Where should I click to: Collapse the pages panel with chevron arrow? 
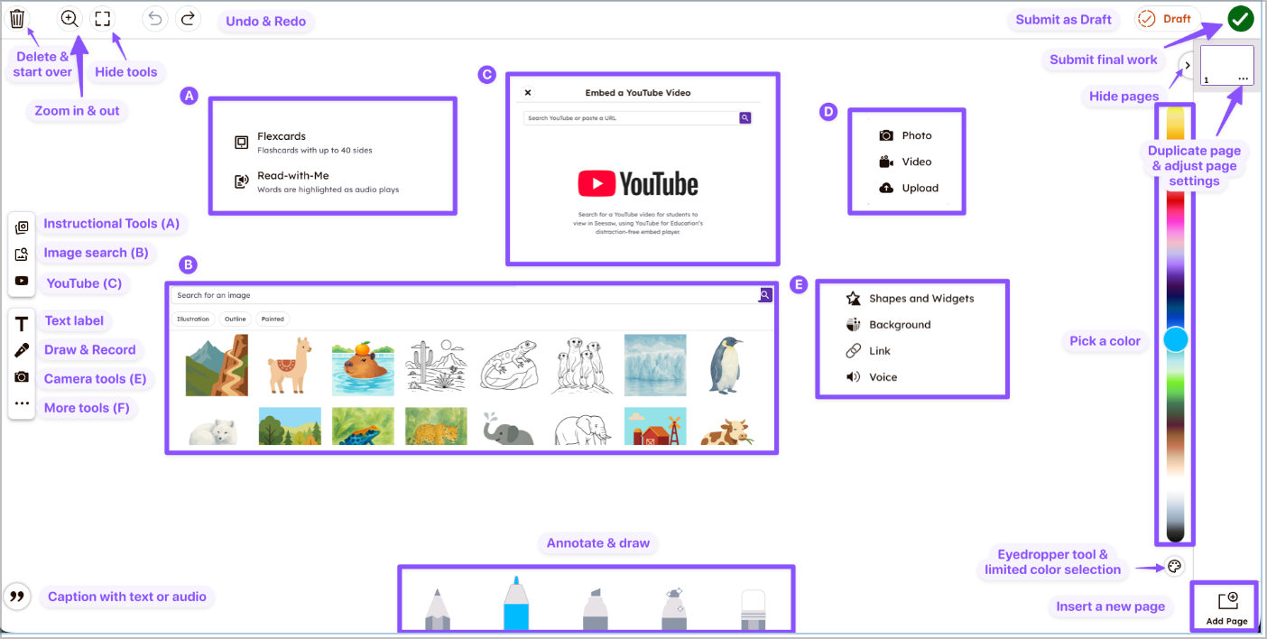(x=1187, y=65)
